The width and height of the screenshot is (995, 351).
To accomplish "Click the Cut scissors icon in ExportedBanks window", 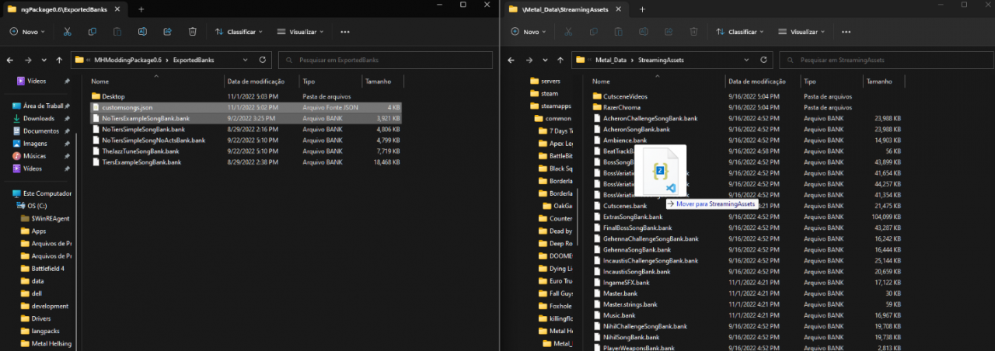I will 68,32.
